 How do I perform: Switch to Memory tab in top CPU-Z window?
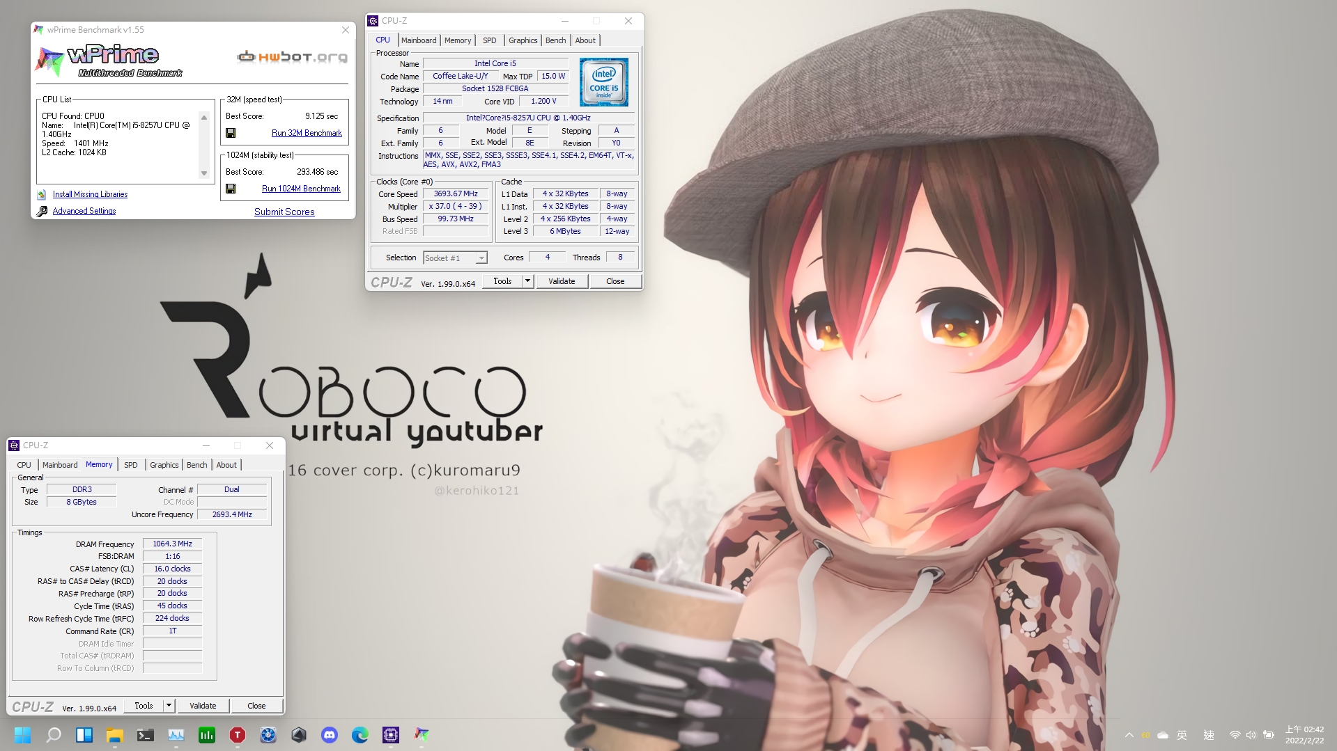pyautogui.click(x=458, y=40)
